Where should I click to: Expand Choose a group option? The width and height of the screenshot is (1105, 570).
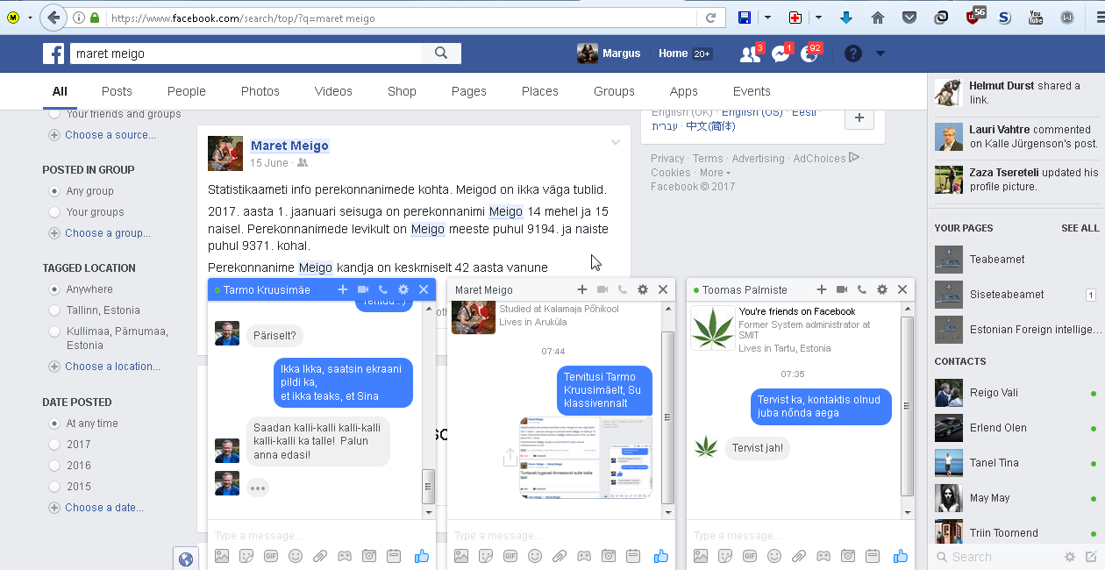tap(100, 233)
